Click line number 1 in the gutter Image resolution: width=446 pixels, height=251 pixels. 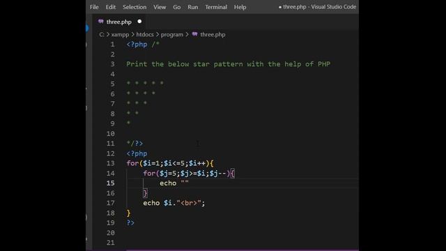113,45
